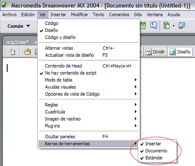Click the new document icon

pos(12,51)
